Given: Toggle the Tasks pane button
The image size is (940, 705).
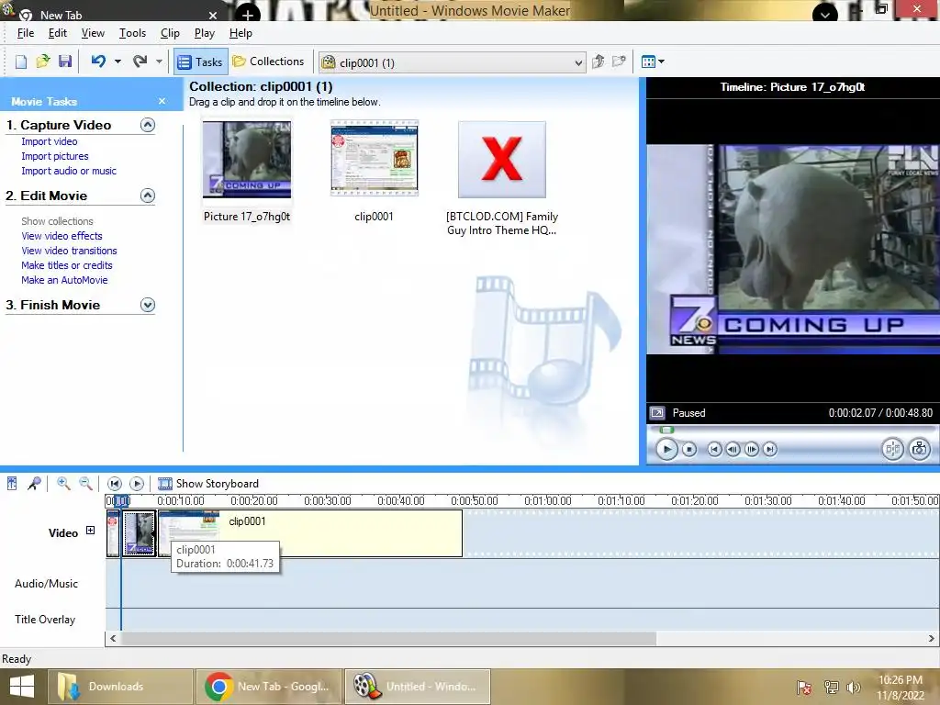Looking at the screenshot, I should (x=201, y=62).
